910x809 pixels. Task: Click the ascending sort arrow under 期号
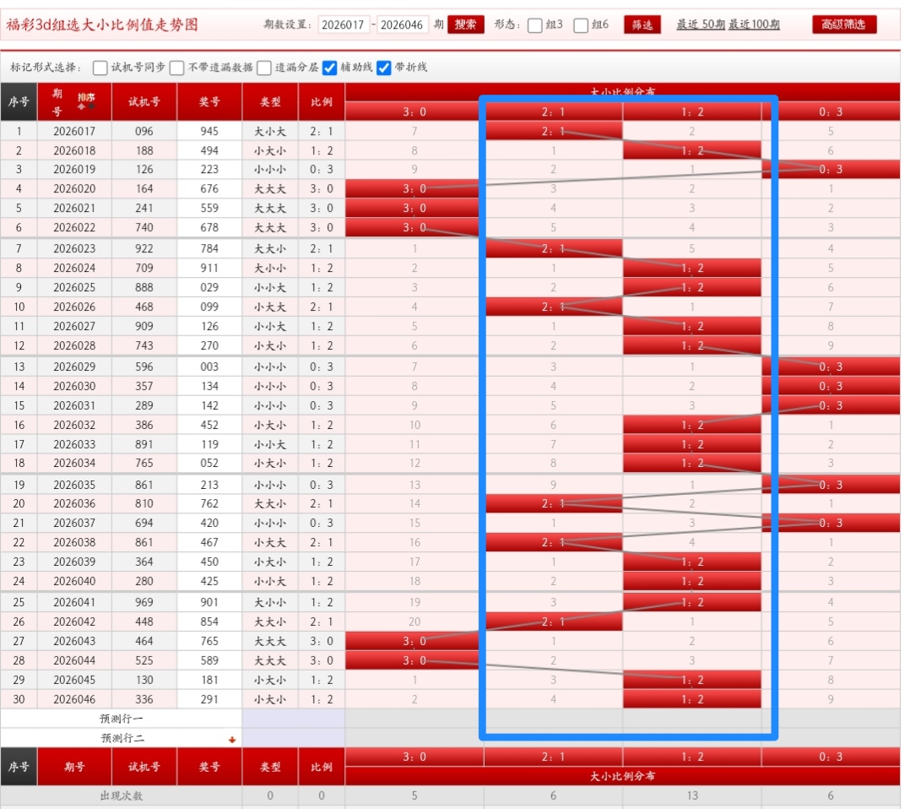81,106
